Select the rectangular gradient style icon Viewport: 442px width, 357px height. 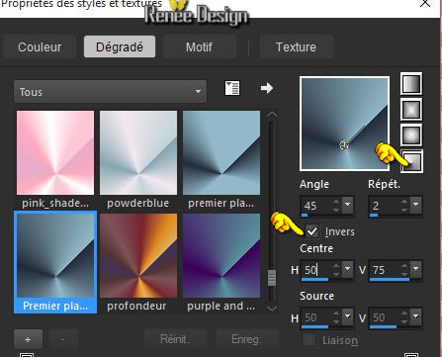click(411, 110)
